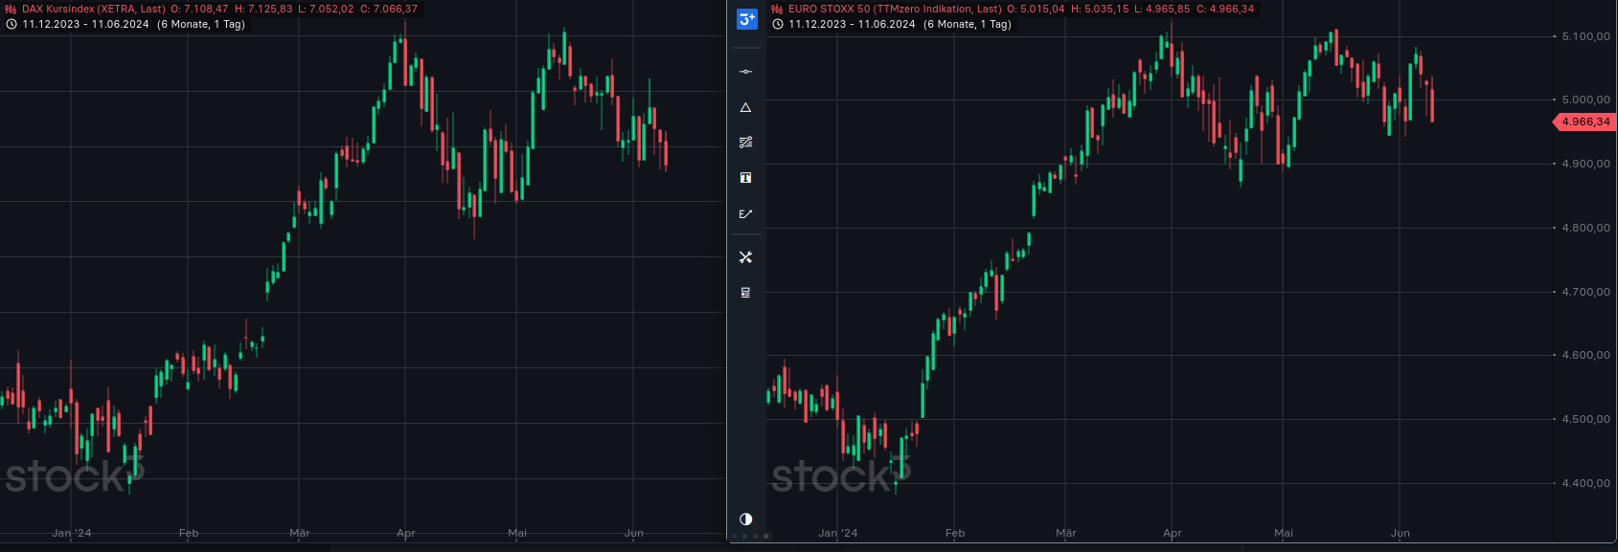Click the DAX chart candlestick type icon
This screenshot has height=552, width=1618.
[11, 10]
